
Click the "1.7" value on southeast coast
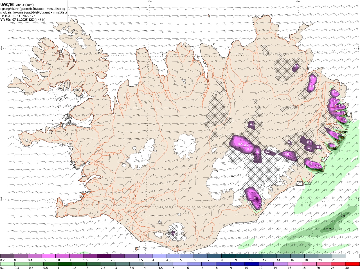[x=318, y=166]
